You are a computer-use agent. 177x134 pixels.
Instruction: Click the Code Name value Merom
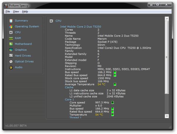click(x=102, y=39)
